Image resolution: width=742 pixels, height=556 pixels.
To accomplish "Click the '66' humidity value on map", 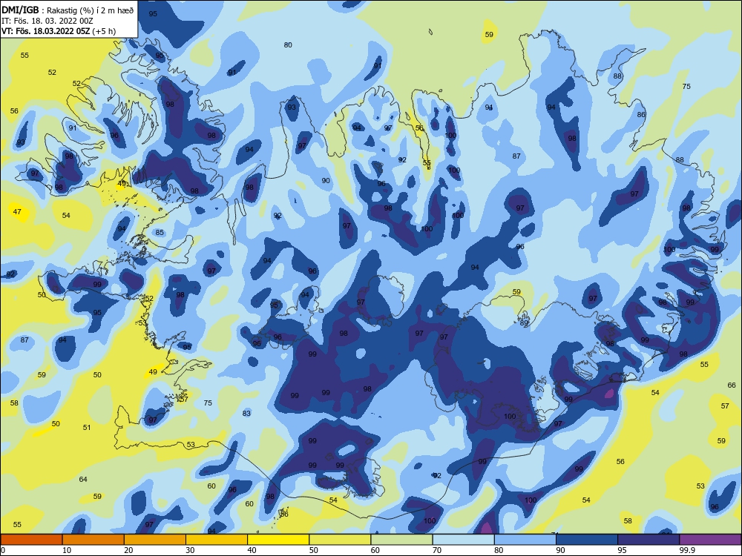I will 731,385.
